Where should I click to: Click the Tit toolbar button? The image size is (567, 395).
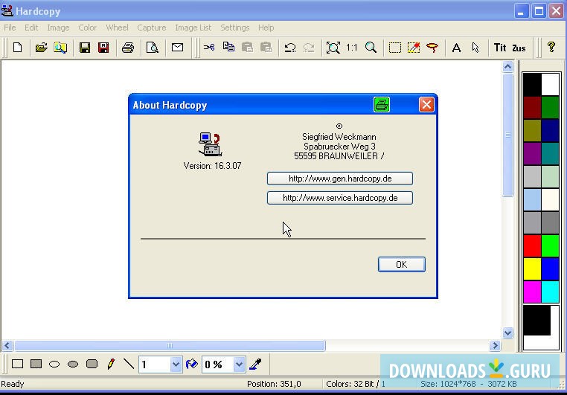pyautogui.click(x=500, y=48)
